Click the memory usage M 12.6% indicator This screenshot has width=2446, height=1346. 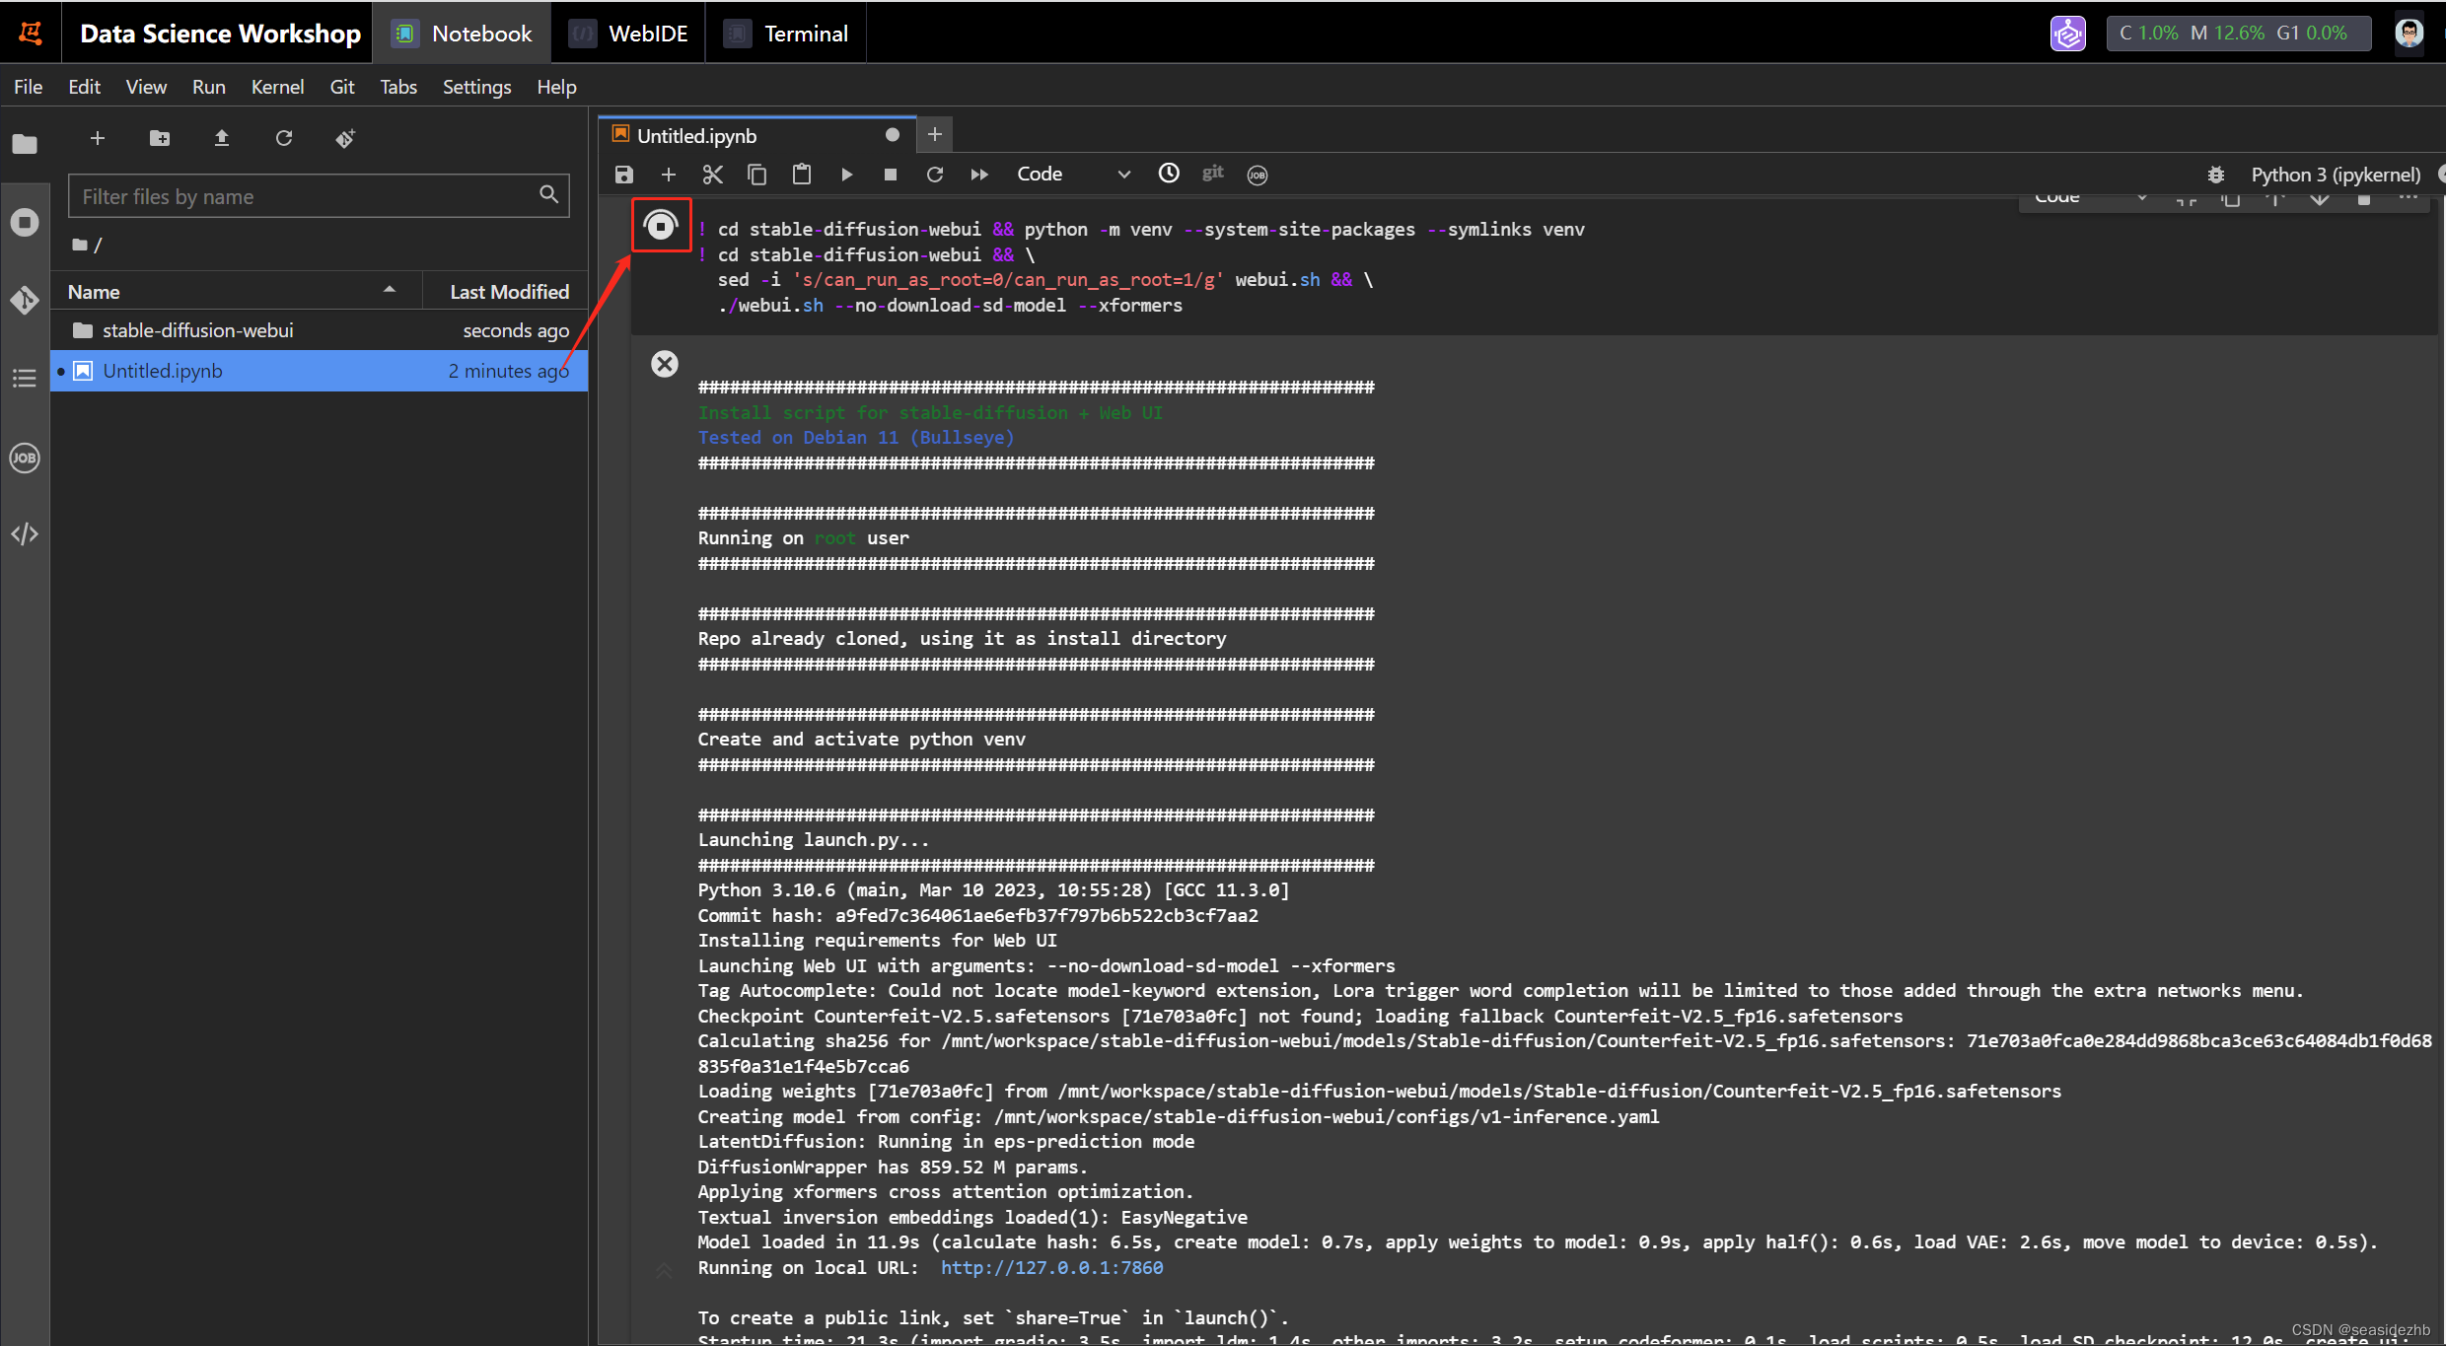click(2236, 32)
